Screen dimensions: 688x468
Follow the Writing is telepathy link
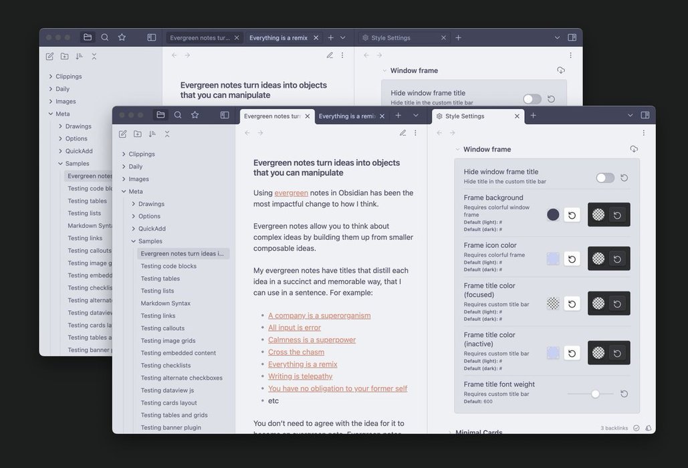(x=300, y=376)
